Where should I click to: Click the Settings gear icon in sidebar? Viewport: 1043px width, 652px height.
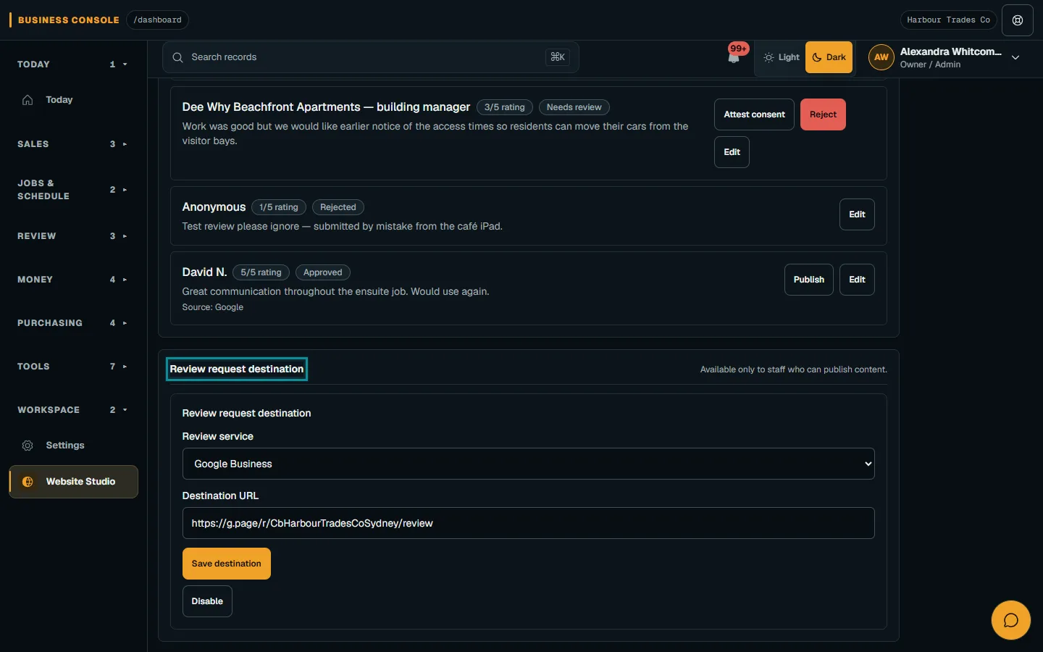(28, 446)
